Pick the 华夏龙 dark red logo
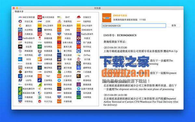Screen dimensions: 195x122 click(79, 38)
